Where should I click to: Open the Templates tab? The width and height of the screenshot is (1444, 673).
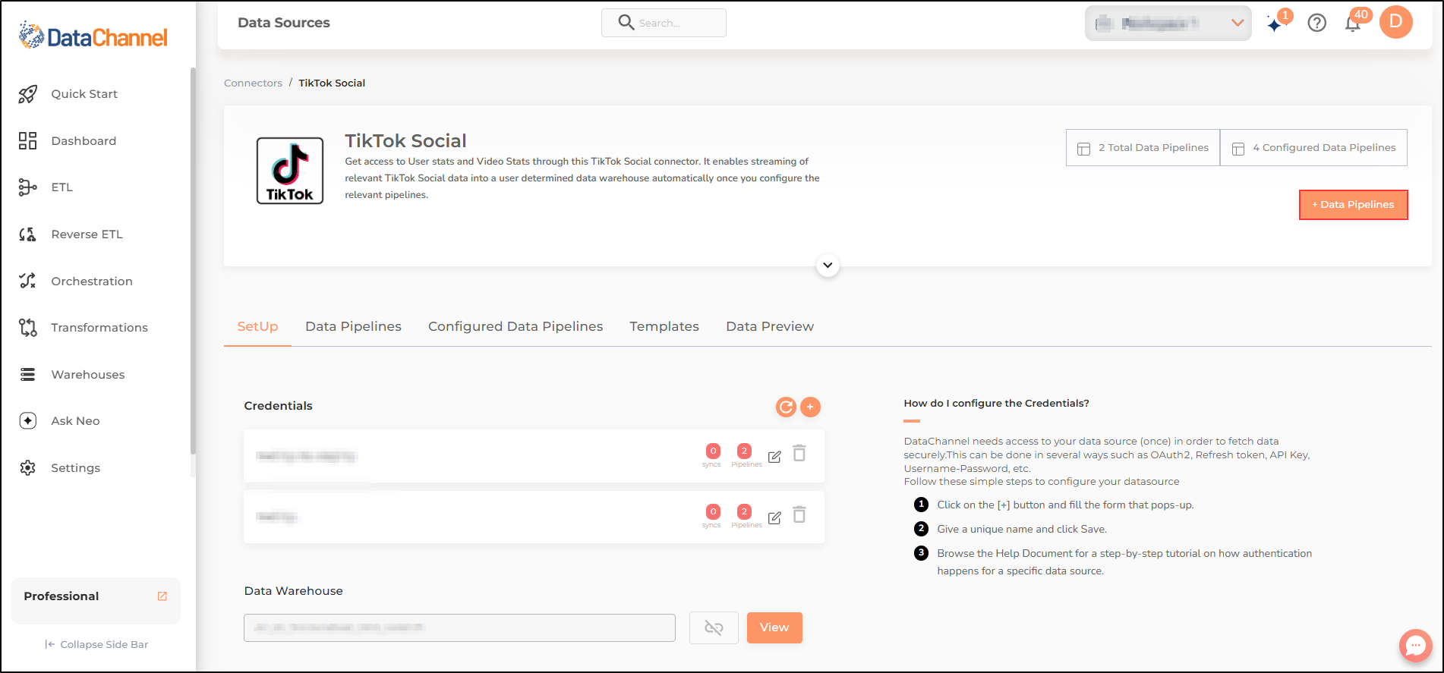(664, 326)
